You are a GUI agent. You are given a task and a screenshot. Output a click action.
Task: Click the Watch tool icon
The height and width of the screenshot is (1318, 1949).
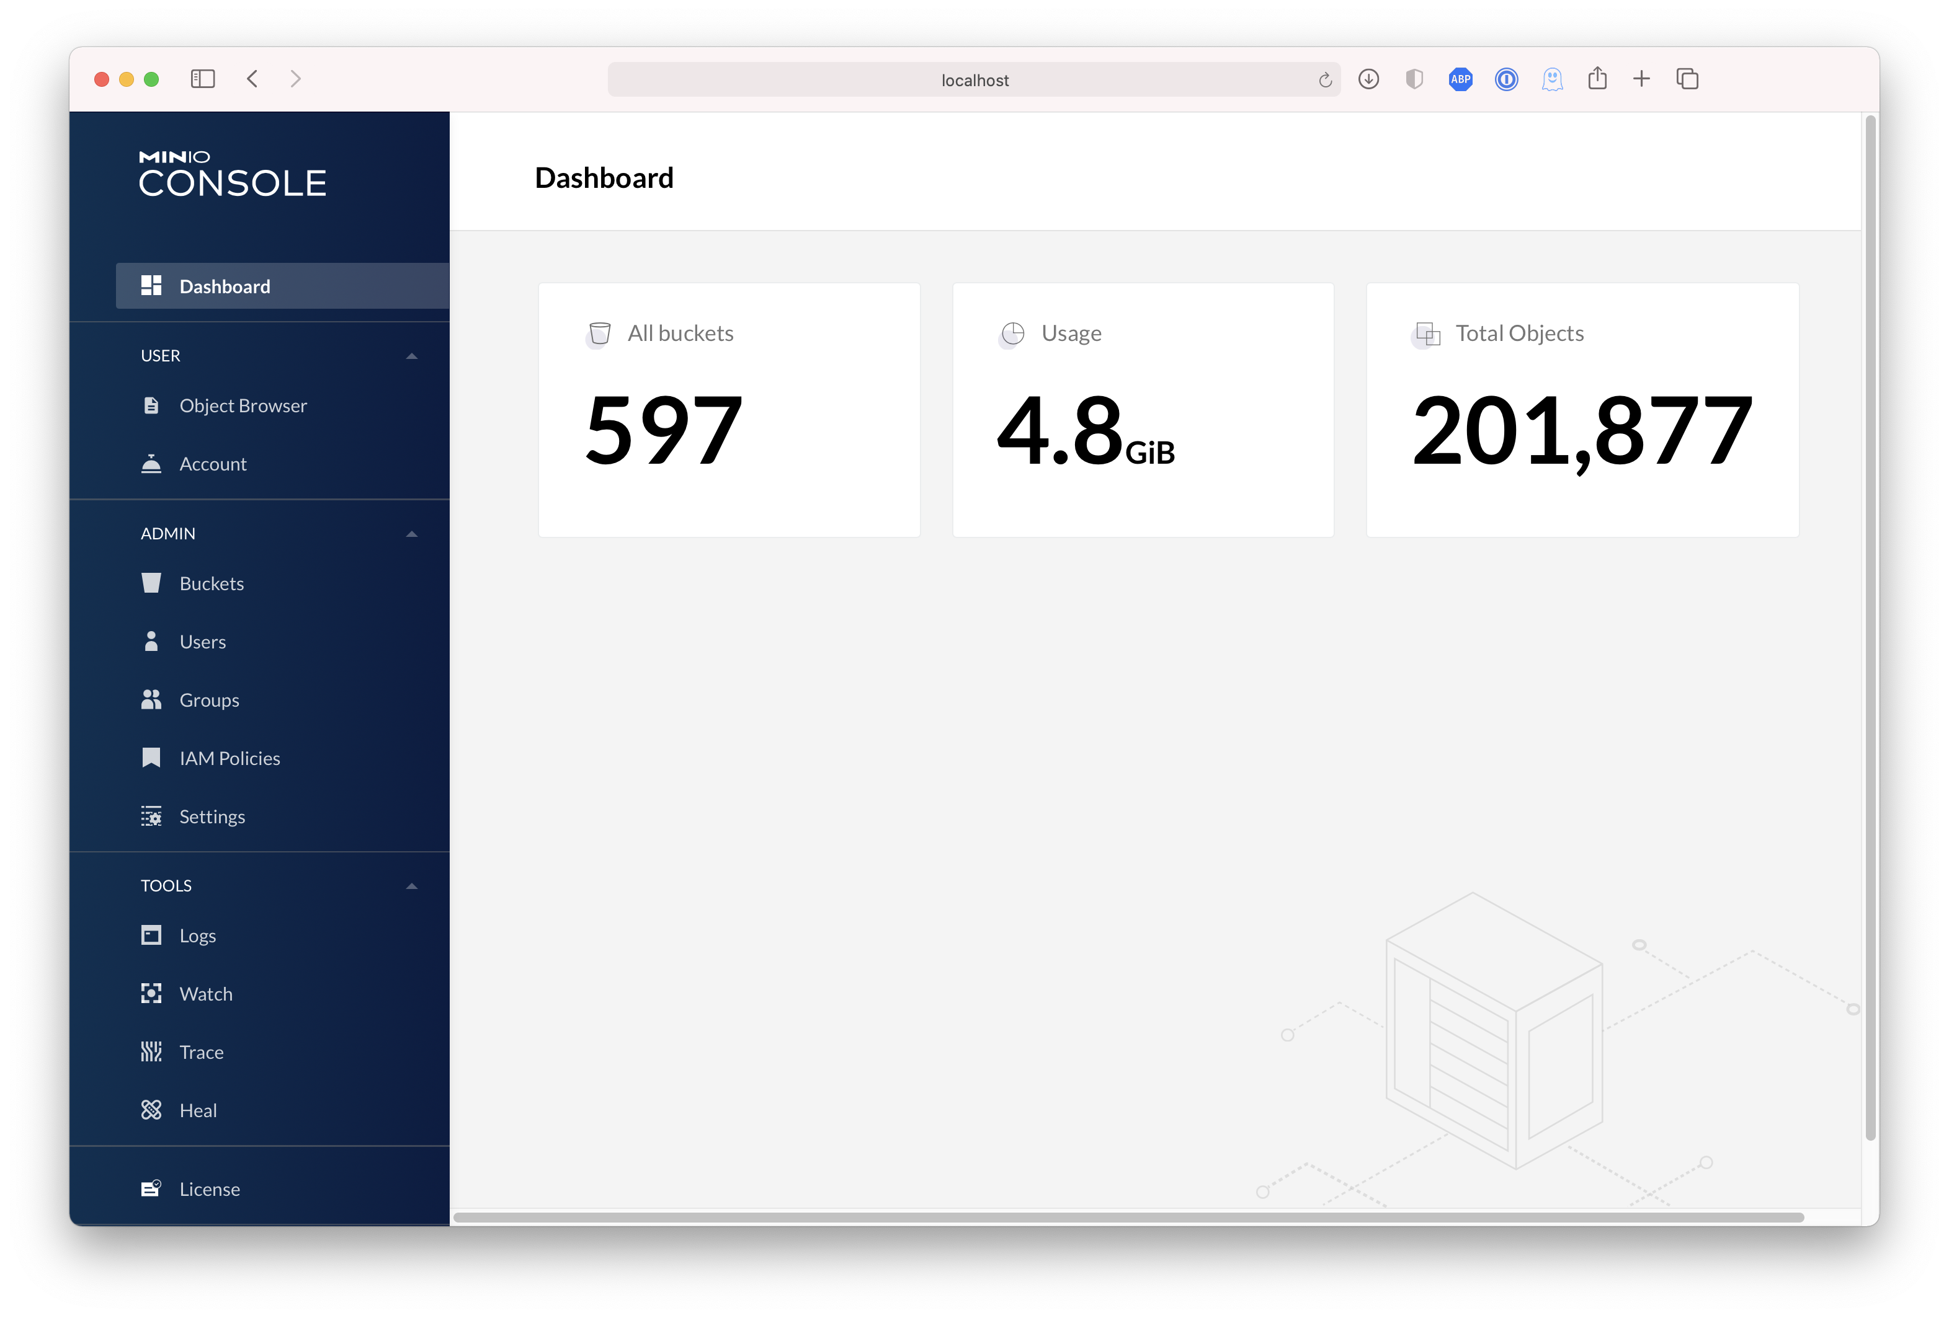pyautogui.click(x=152, y=993)
